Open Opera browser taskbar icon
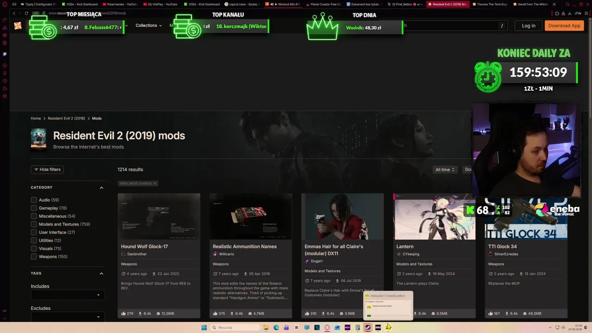This screenshot has height=333, width=592. click(x=327, y=327)
